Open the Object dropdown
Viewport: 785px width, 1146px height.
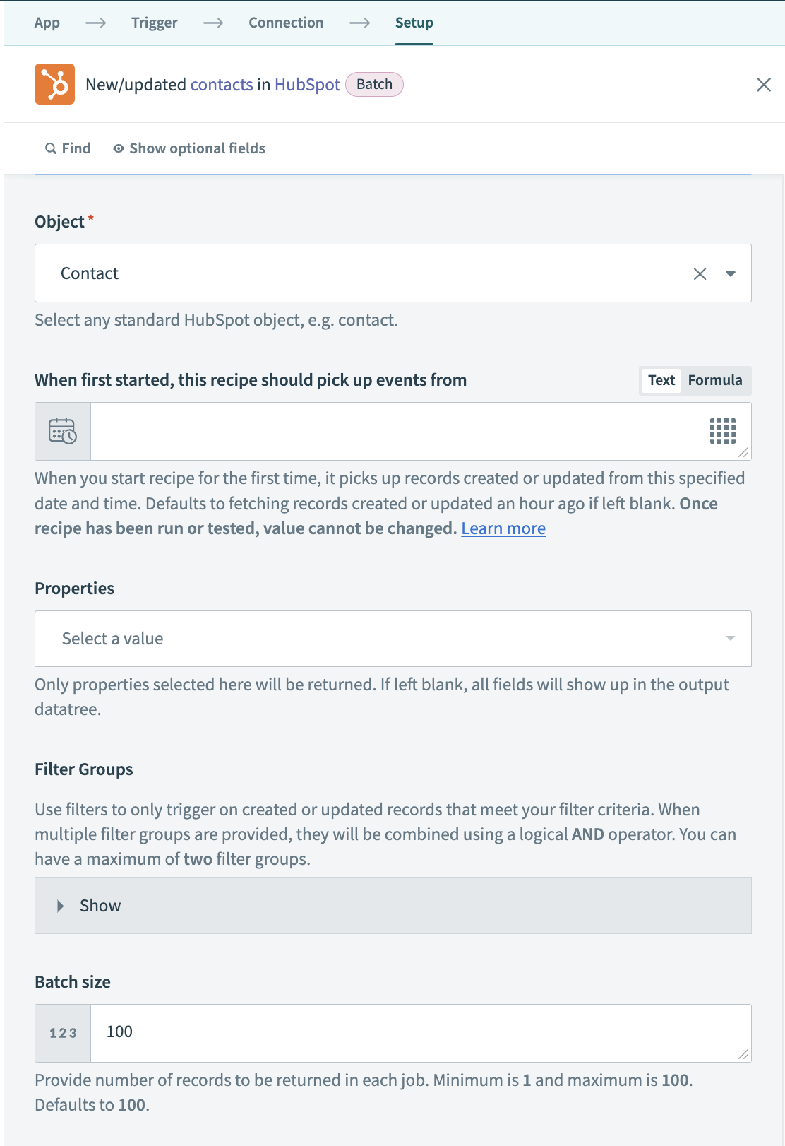click(731, 273)
